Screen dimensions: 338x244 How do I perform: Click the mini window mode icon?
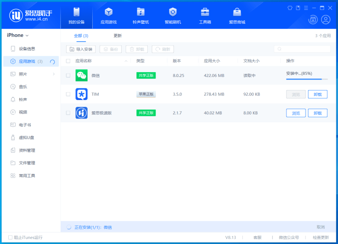coord(298,8)
